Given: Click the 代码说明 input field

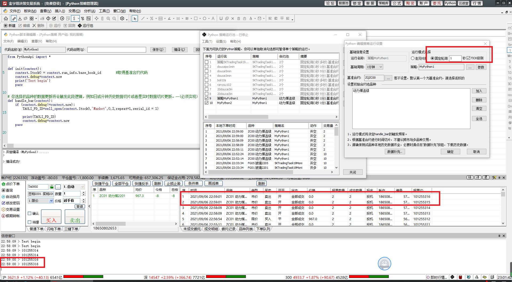Looking at the screenshot, I should (x=117, y=50).
